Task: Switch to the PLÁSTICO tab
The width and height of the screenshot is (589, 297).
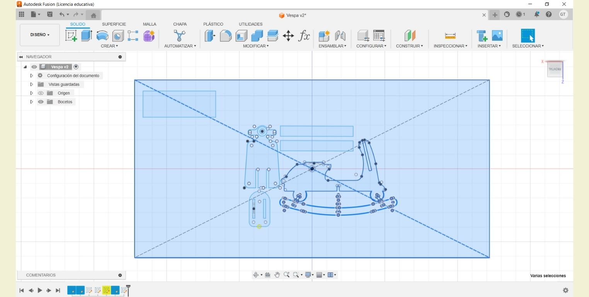Action: [x=213, y=24]
